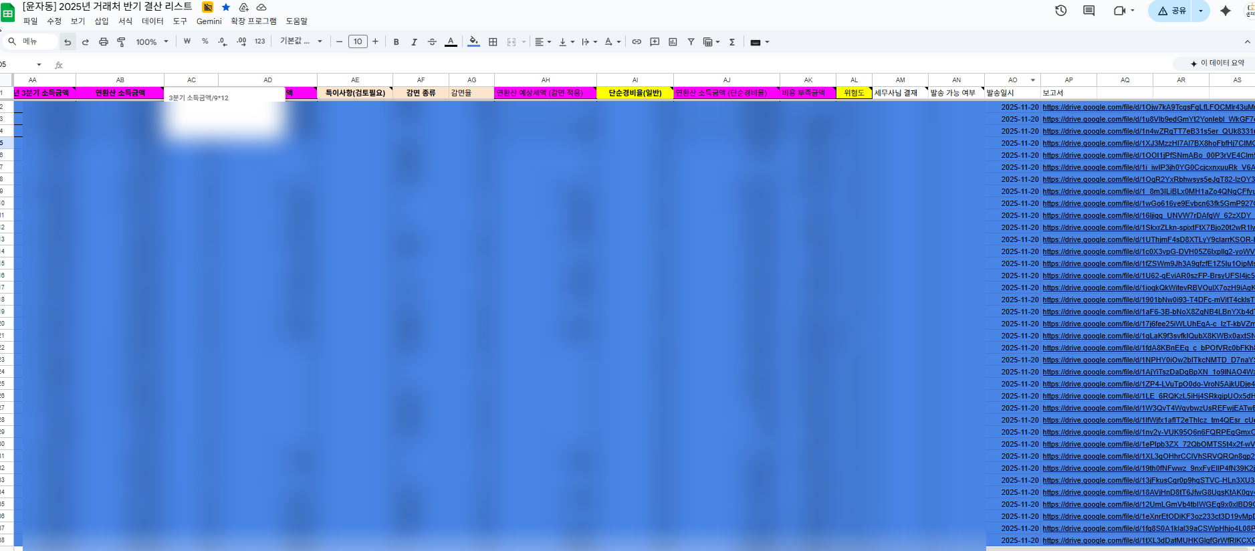Open the dropdown arrow beside 공유
Viewport: 1255px width, 551px height.
point(1201,11)
